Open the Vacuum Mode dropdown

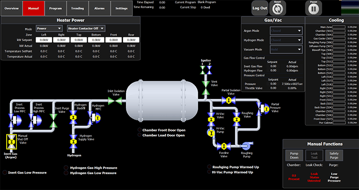pos(286,49)
